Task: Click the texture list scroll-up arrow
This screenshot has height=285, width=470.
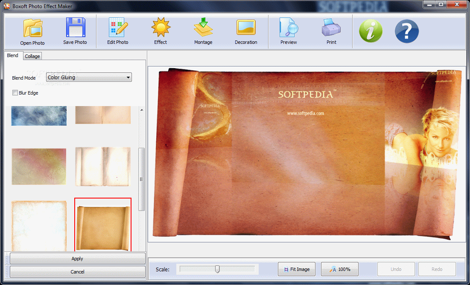Action: click(142, 110)
